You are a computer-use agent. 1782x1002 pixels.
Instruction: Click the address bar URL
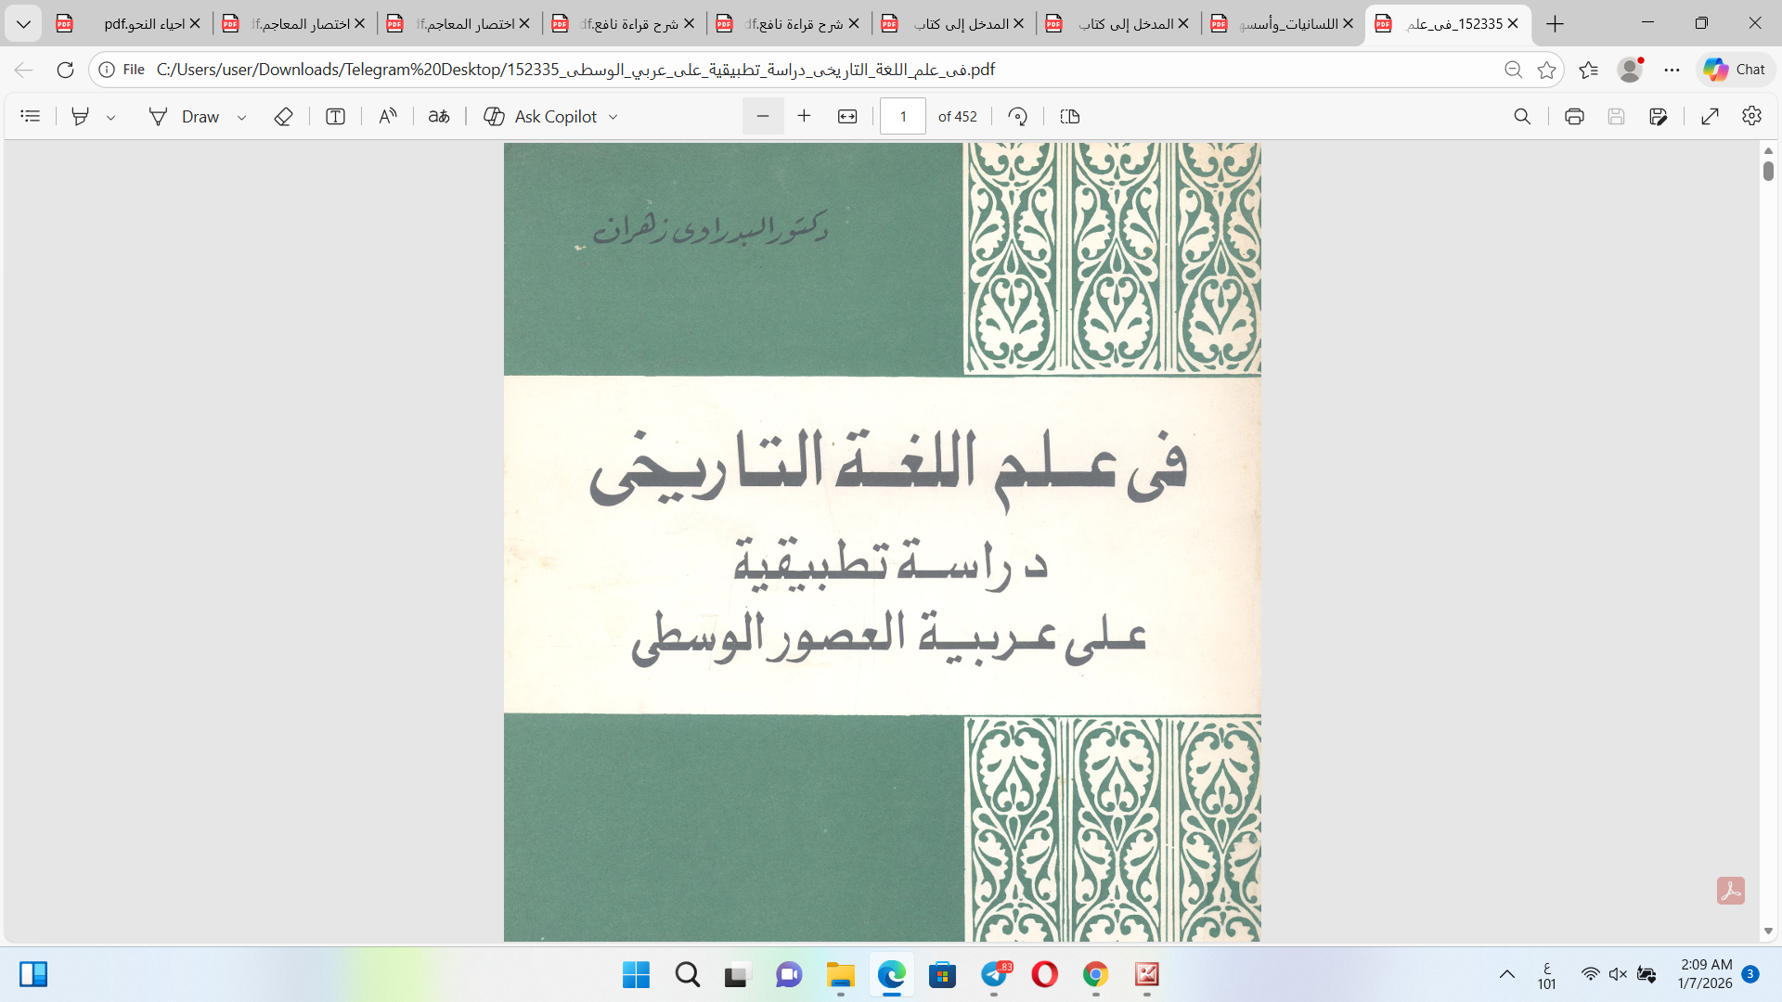pos(575,70)
